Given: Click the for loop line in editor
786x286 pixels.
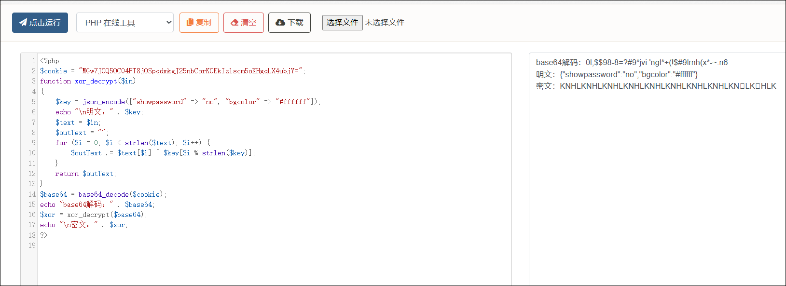Looking at the screenshot, I should [133, 143].
